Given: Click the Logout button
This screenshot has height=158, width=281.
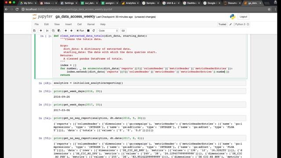Looking at the screenshot, I should [243, 17].
